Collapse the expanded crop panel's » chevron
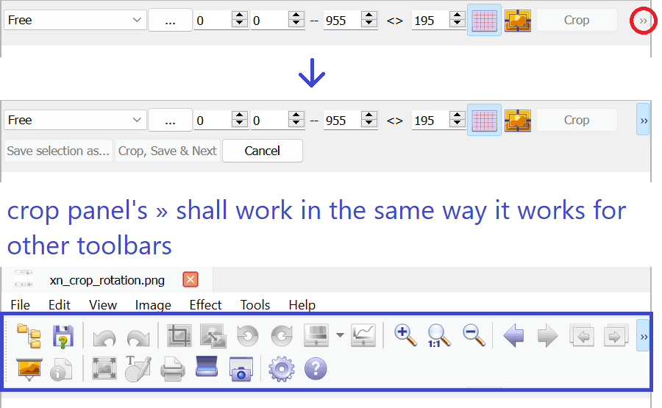Image resolution: width=662 pixels, height=408 pixels. point(643,120)
